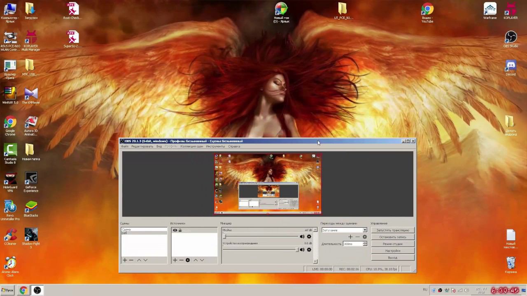Screen dimensions: 527x296
Task: Open Shadow Fight 3 desktop icon
Action: click(x=31, y=238)
